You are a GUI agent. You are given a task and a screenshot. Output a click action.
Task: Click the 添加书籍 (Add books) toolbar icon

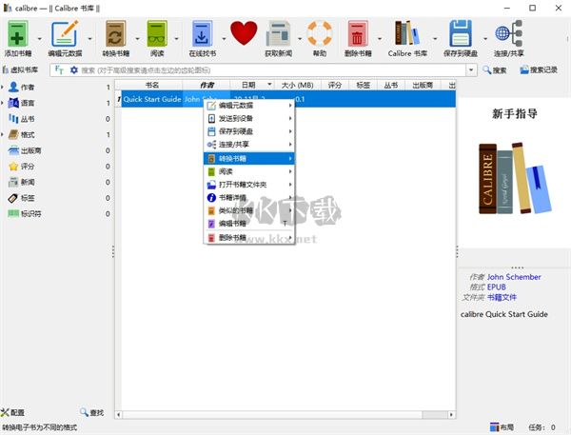(18, 34)
